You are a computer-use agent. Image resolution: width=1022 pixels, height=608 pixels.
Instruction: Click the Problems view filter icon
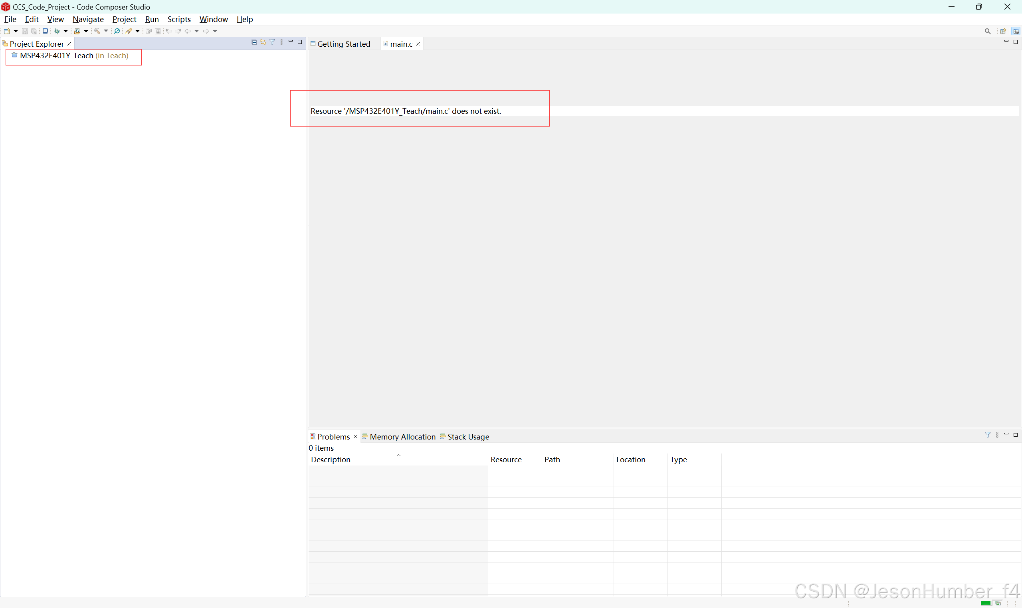point(988,435)
